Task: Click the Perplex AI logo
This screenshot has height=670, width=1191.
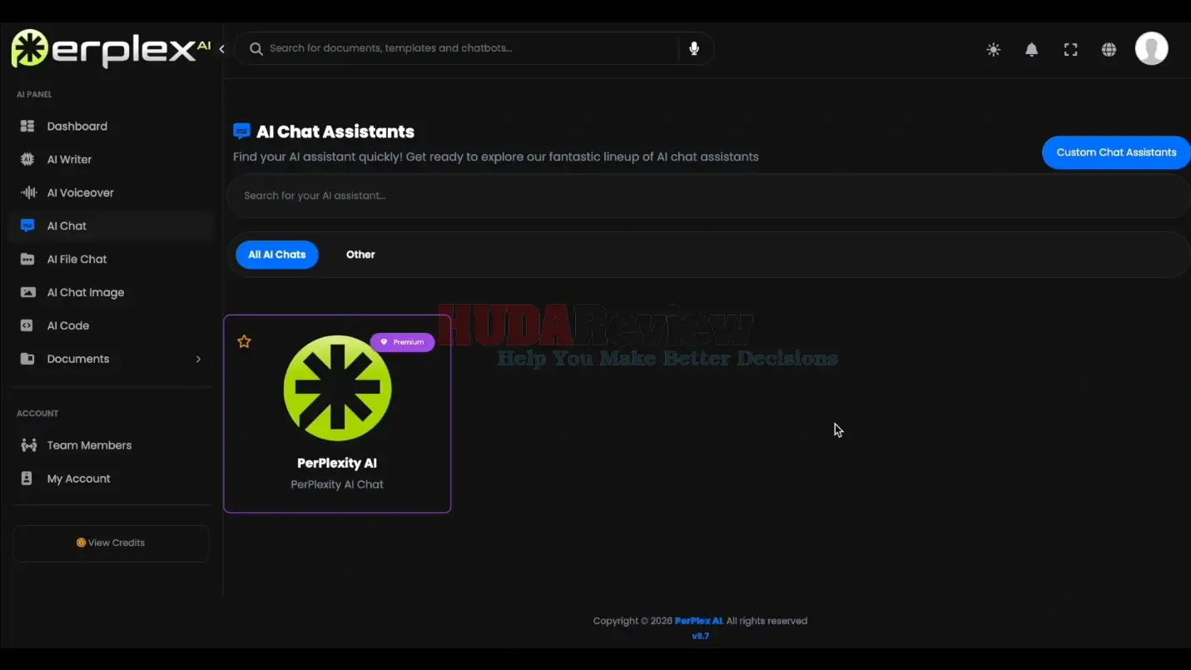Action: pyautogui.click(x=110, y=49)
